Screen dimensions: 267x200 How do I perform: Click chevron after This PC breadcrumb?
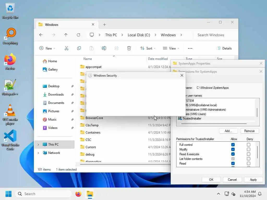pos(122,35)
